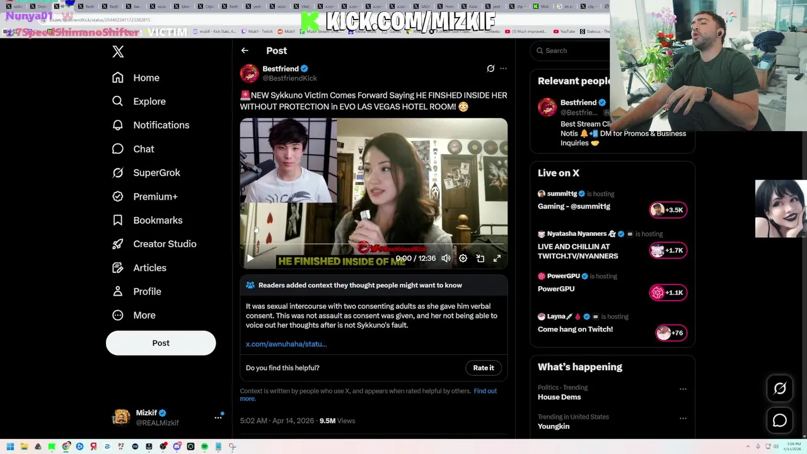Click the +76 listeners badge
Image resolution: width=807 pixels, height=454 pixels.
click(671, 333)
